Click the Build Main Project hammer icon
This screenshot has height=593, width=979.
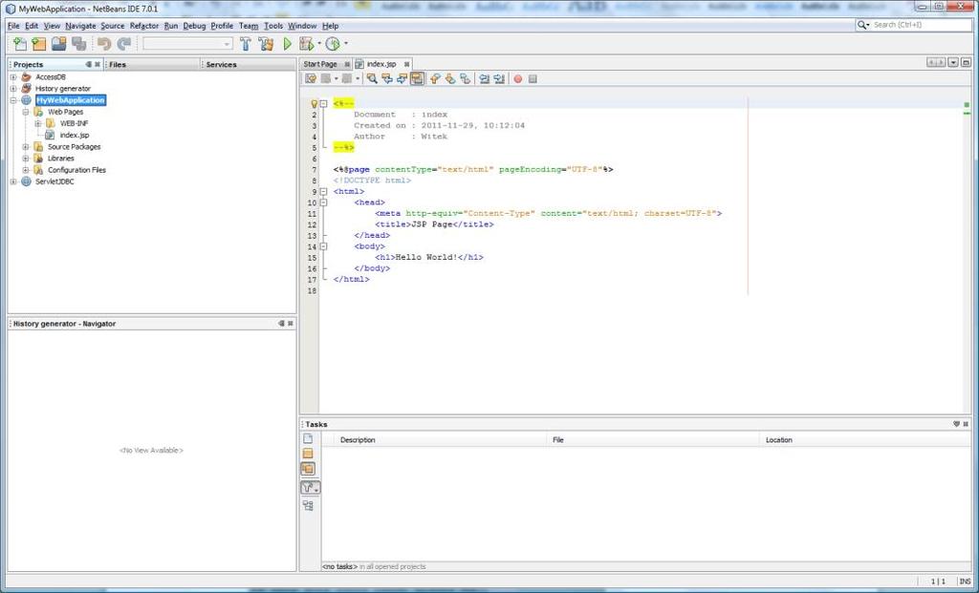pyautogui.click(x=246, y=44)
